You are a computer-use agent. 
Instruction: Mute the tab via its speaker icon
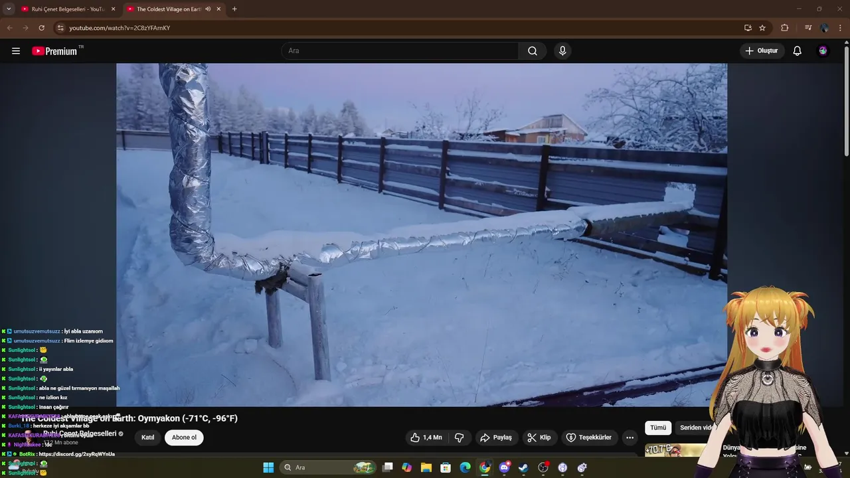coord(208,9)
